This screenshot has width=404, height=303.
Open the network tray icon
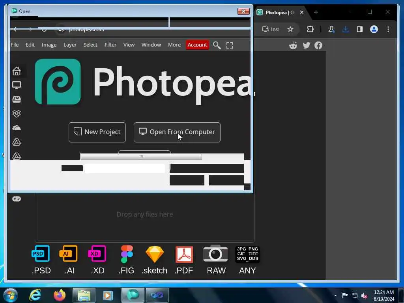pos(355,296)
